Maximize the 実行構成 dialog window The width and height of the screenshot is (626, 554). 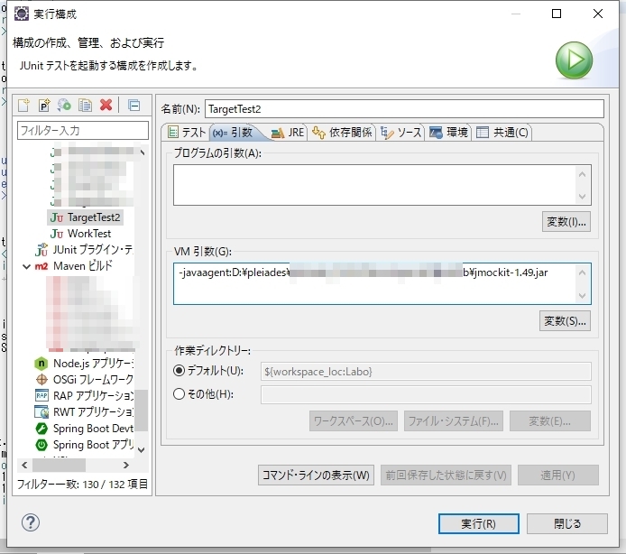tap(557, 14)
